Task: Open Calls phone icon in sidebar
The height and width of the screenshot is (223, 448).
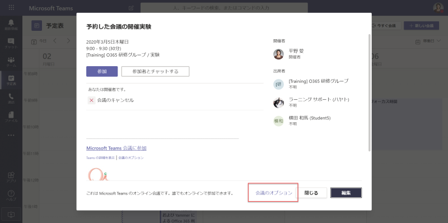Action: coord(11,99)
